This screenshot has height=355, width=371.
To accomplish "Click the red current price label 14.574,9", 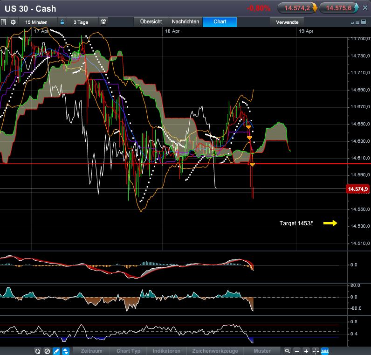I will [x=358, y=189].
